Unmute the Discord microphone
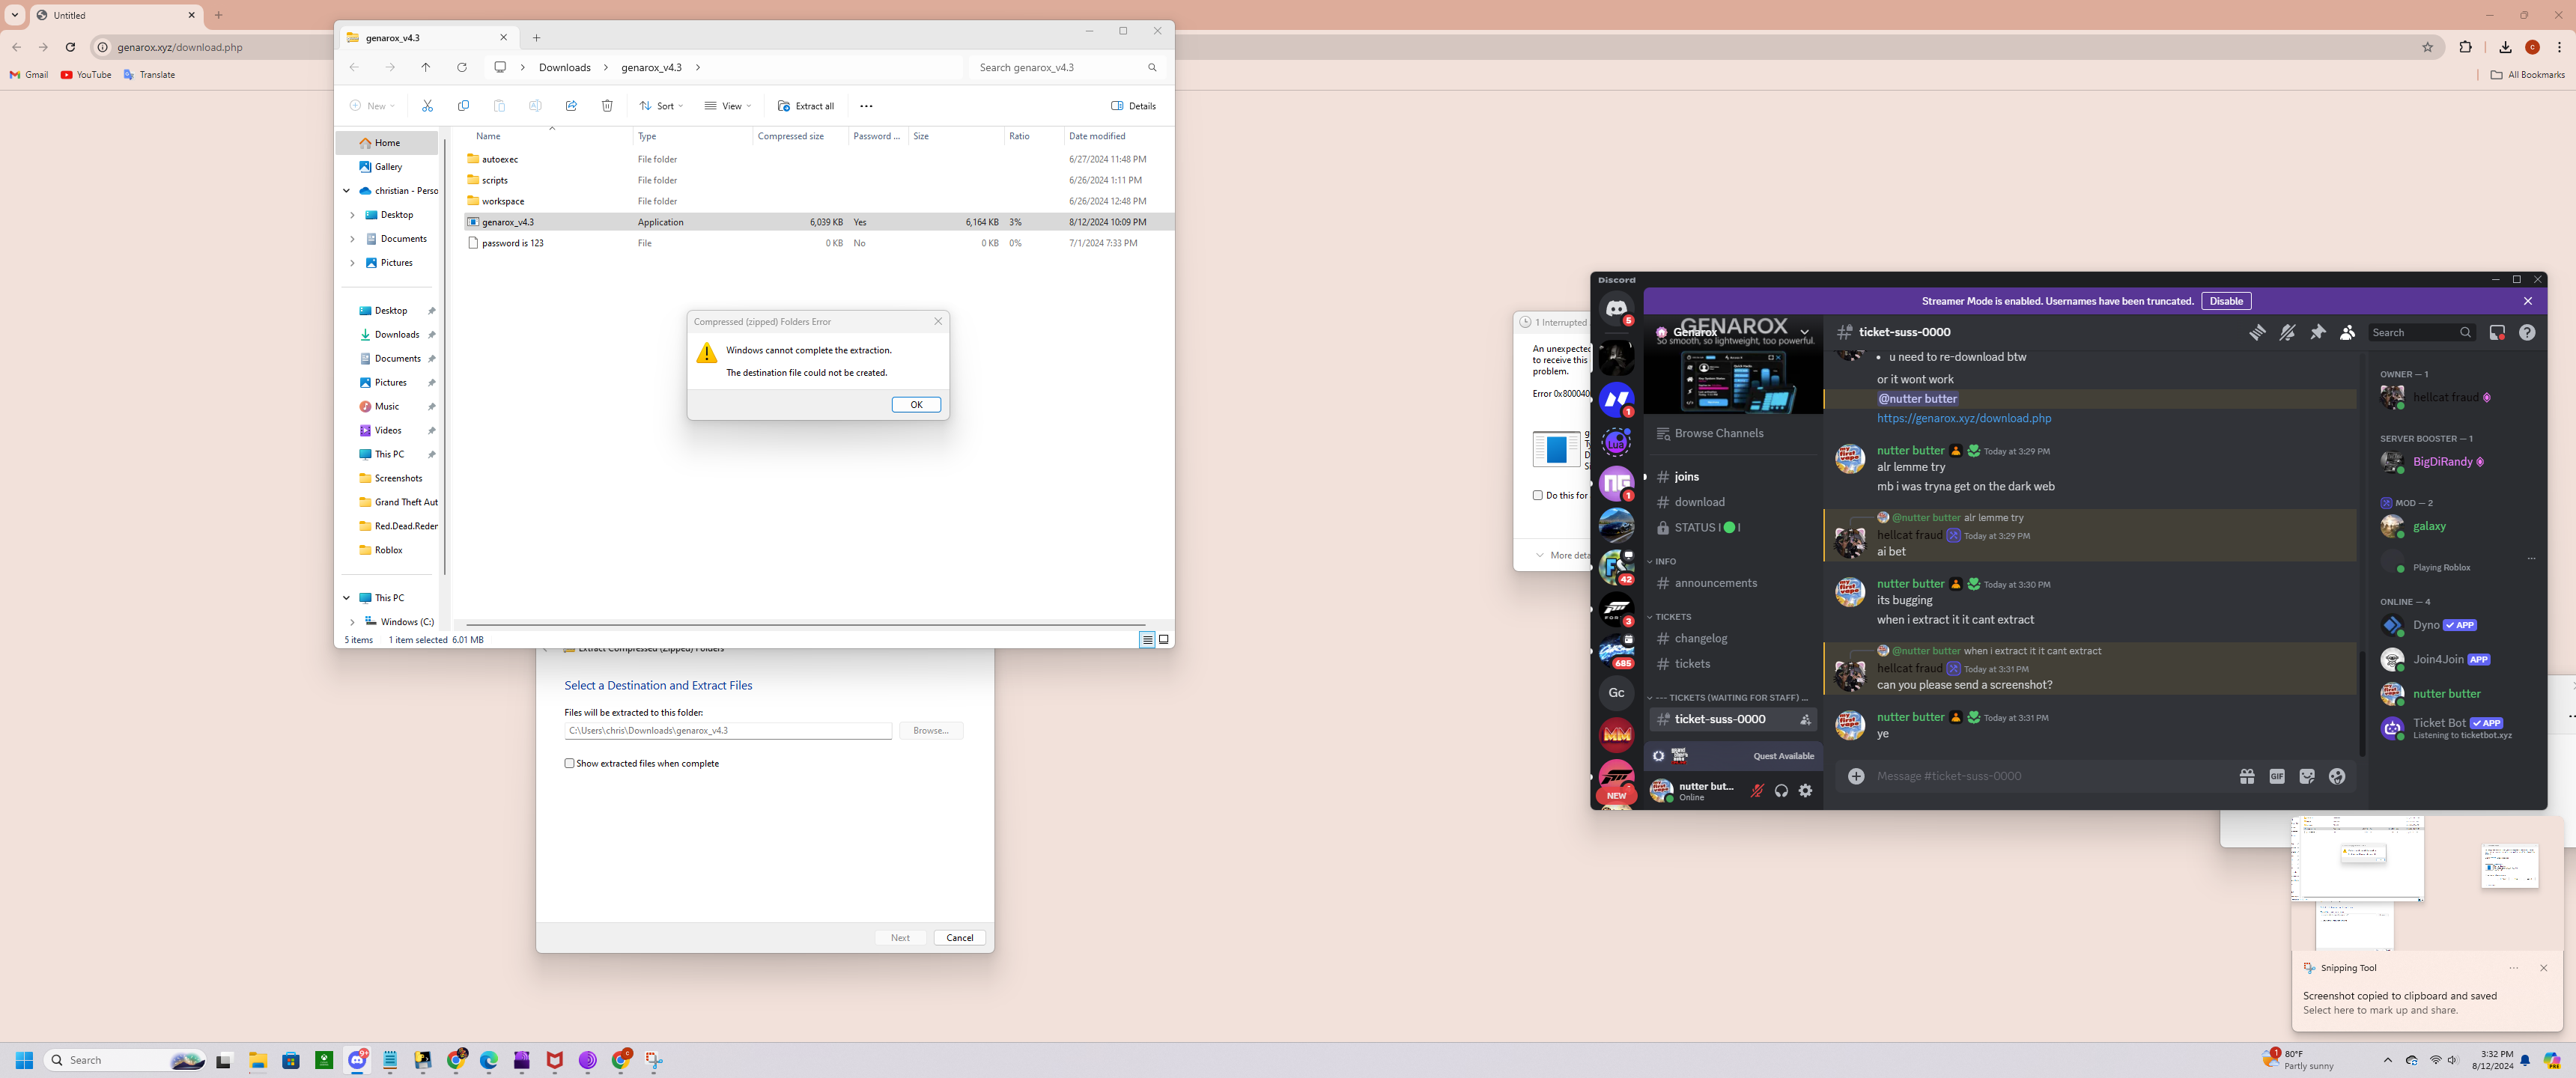 (x=1757, y=791)
